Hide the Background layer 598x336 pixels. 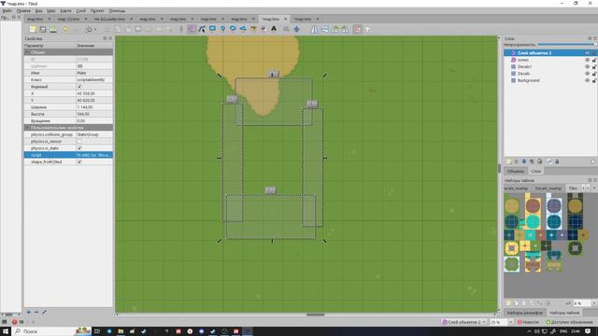pyautogui.click(x=588, y=80)
